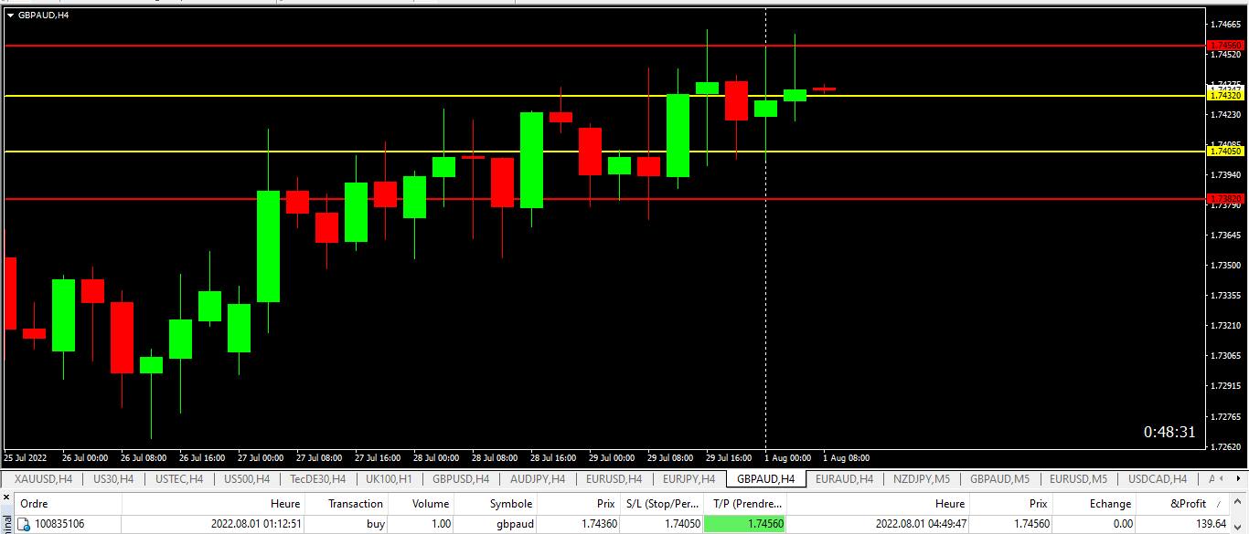
Task: Select the yellow price label 1.74320
Action: coord(1225,95)
